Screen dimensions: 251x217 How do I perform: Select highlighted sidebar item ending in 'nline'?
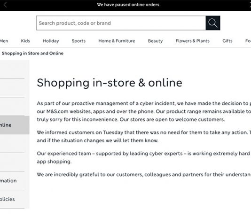click(15, 125)
